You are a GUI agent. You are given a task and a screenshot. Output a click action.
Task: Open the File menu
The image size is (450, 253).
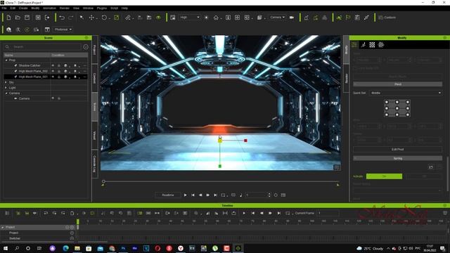(x=4, y=8)
